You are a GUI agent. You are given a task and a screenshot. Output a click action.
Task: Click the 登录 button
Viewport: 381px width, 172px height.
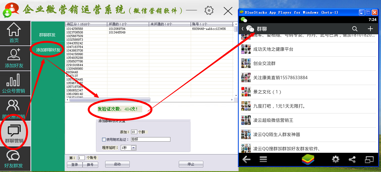[75, 165]
